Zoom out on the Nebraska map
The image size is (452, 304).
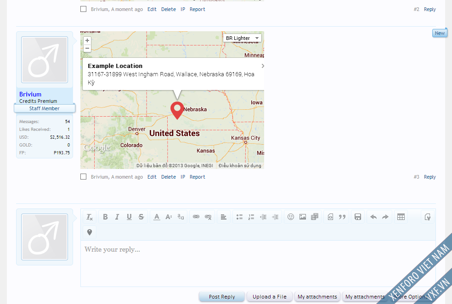tap(87, 48)
